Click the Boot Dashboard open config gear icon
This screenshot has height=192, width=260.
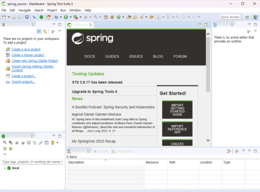click(x=35, y=142)
